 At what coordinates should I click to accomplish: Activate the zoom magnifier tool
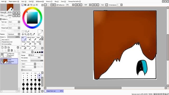(x=26, y=34)
